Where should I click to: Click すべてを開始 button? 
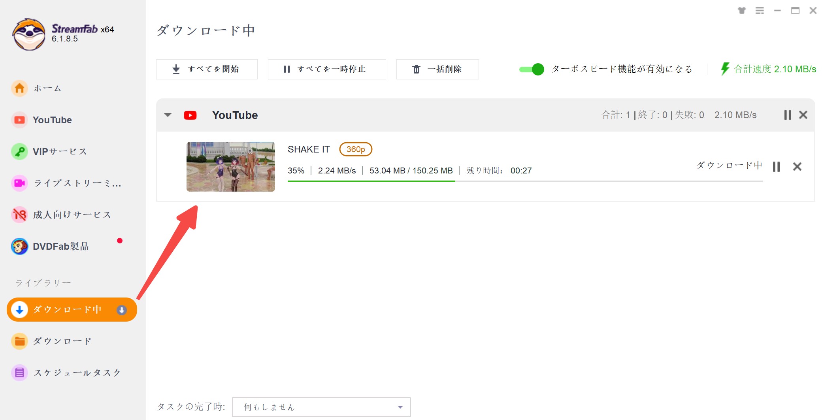[x=207, y=69]
